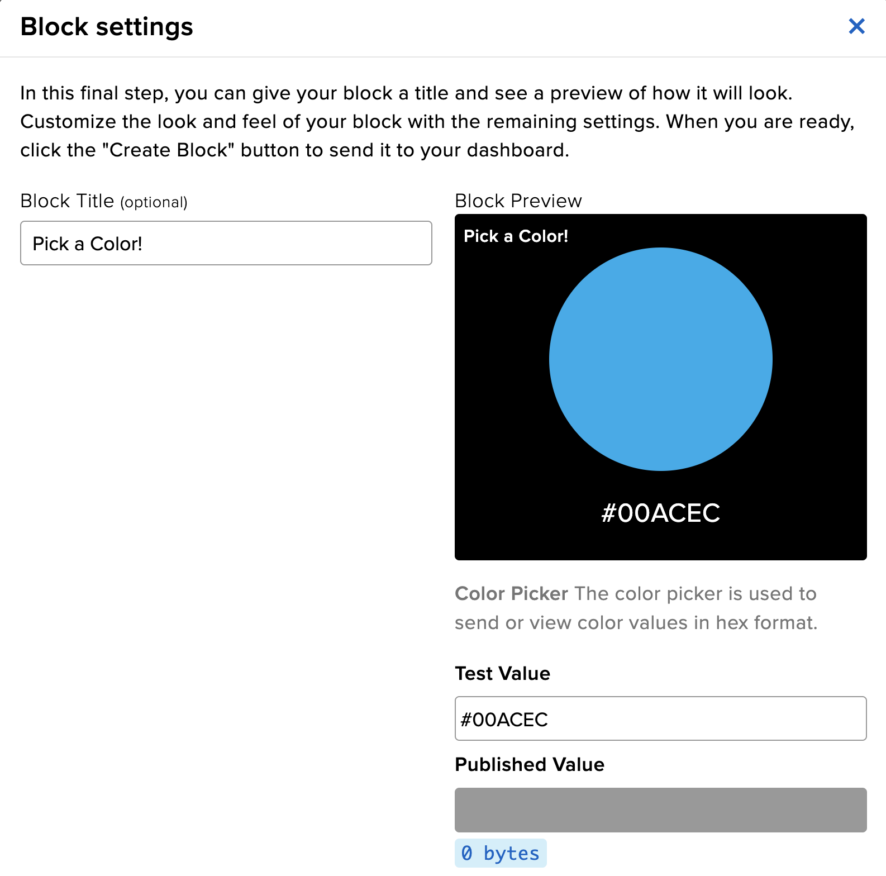Click the "hex format" description line
The image size is (886, 876).
636,623
